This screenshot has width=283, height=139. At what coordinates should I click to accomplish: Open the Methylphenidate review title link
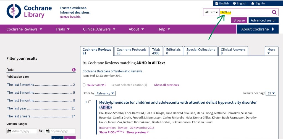click(x=178, y=103)
